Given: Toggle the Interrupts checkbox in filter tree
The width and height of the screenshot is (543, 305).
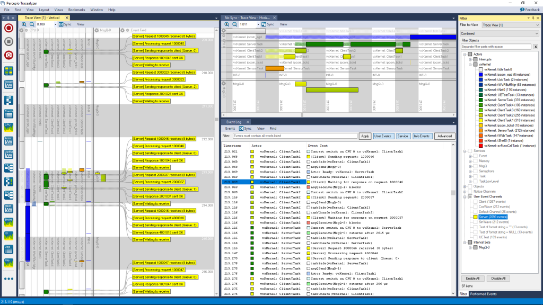Looking at the screenshot, I should pos(476,59).
